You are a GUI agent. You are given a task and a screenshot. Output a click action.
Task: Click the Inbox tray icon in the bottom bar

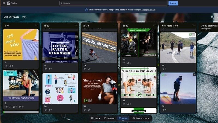coord(92,118)
